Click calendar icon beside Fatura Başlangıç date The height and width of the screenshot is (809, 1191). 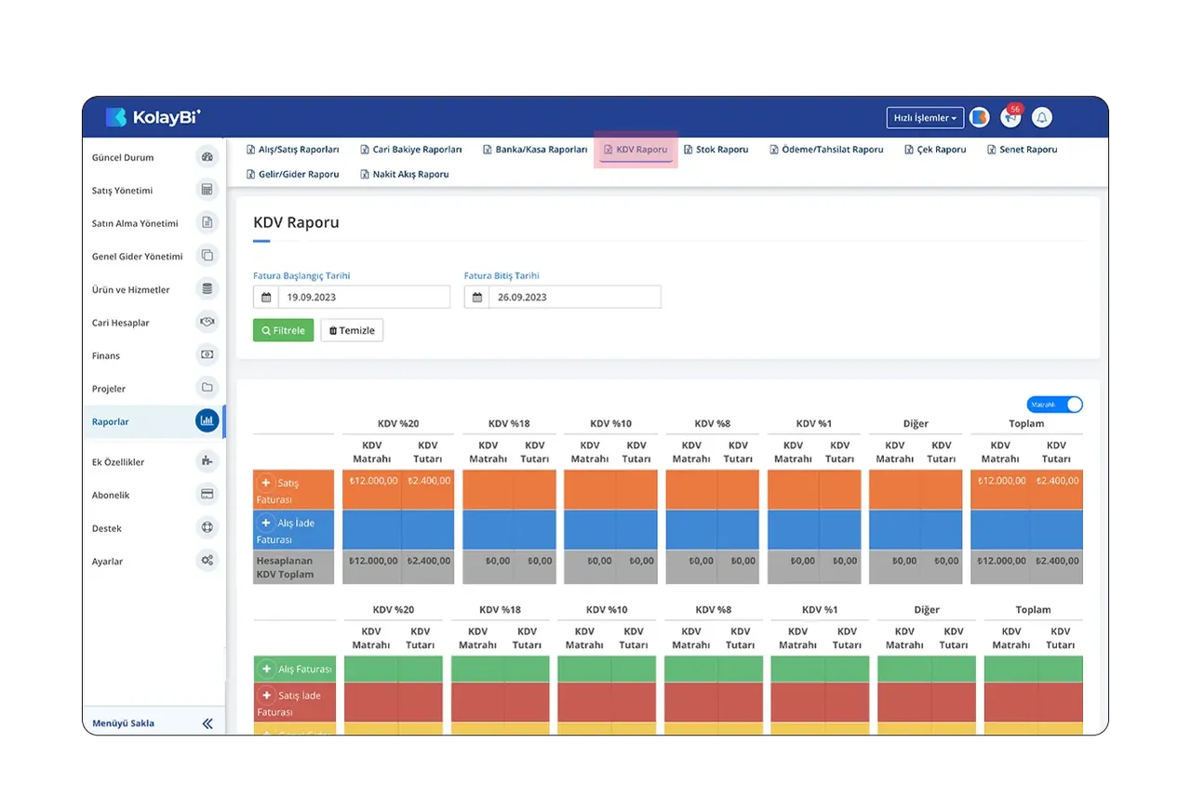[266, 298]
